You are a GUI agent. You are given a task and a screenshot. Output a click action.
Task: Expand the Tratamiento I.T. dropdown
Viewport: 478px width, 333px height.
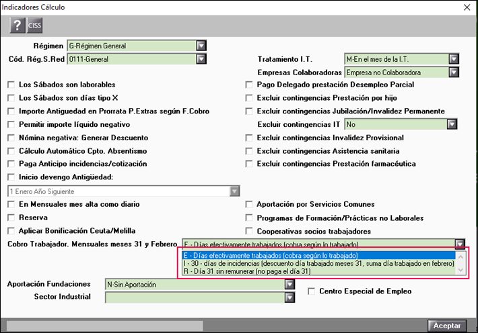coord(454,59)
